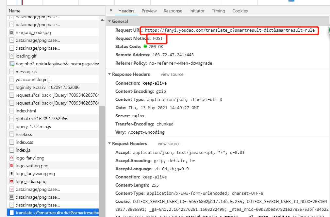Select loginStyle.css?v=1620917352886 request
Viewport: 330px width, 217px height.
coord(53,87)
